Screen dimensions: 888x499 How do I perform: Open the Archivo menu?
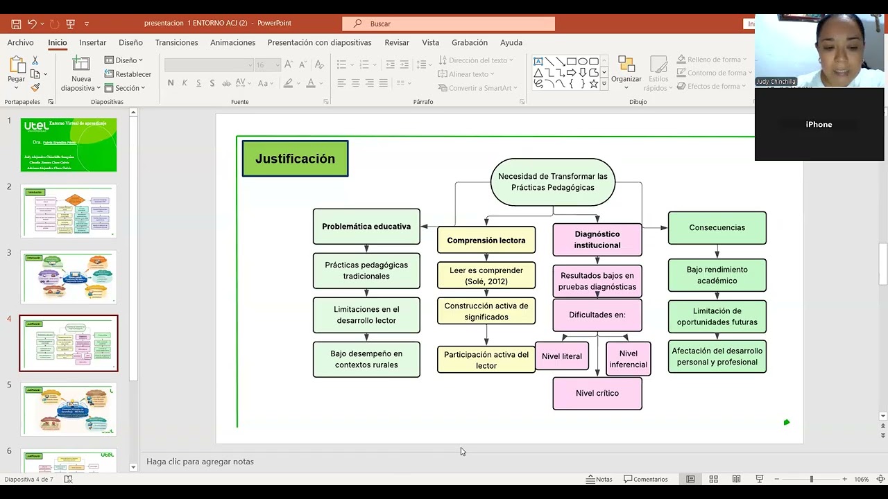tap(20, 43)
